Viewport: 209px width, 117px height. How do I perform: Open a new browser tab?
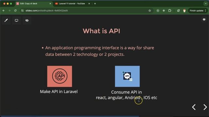point(95,4)
